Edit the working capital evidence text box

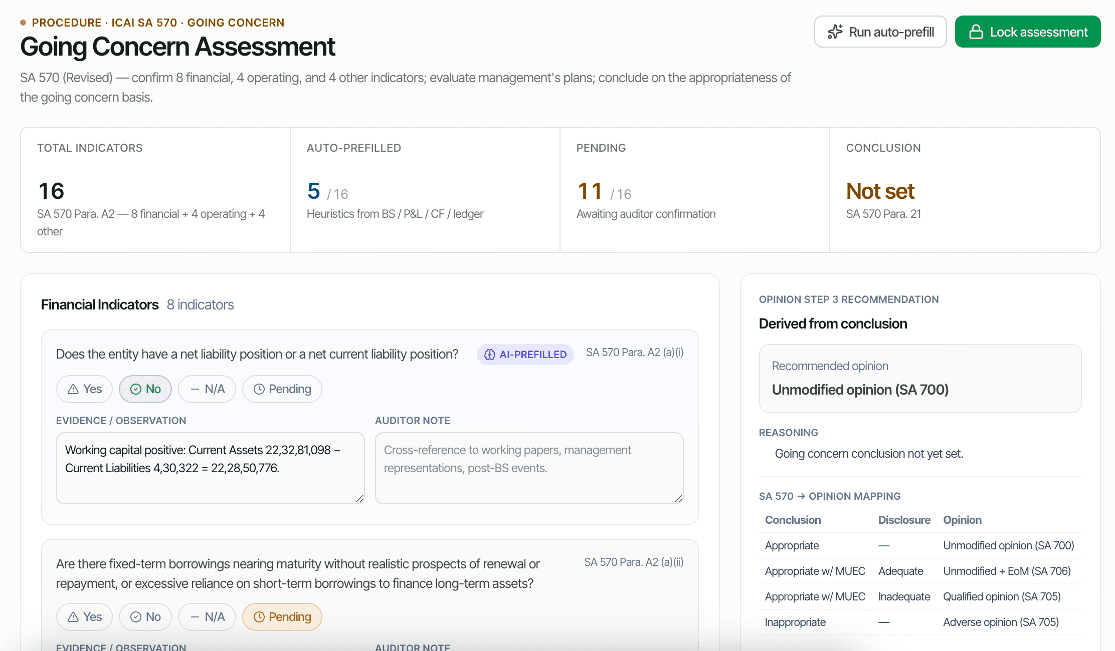click(211, 468)
